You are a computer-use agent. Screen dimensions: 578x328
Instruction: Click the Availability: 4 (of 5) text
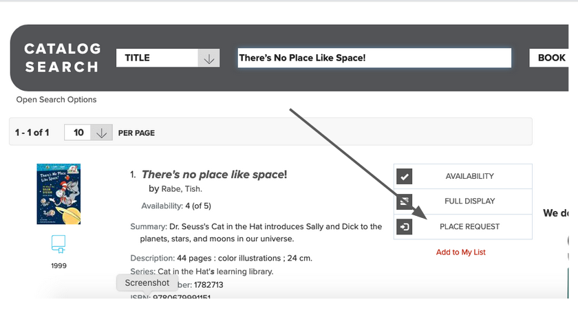176,206
